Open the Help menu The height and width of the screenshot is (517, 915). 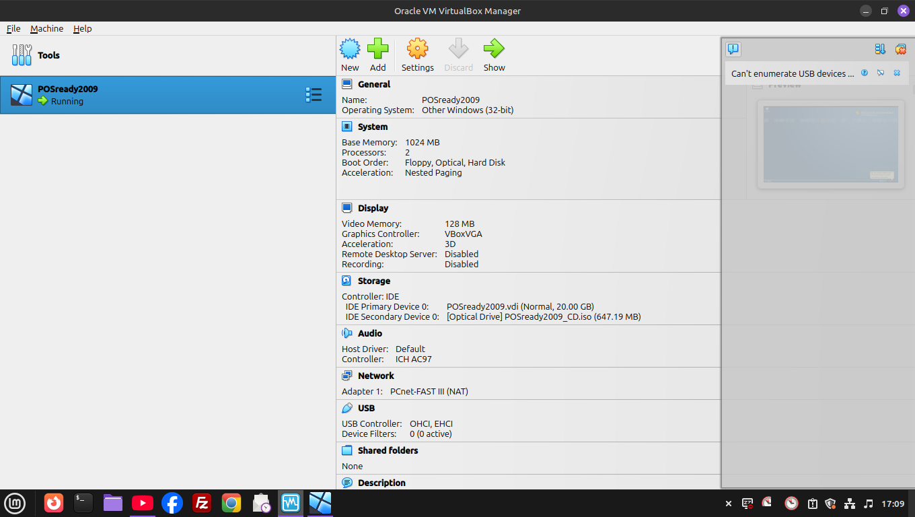[x=83, y=29]
